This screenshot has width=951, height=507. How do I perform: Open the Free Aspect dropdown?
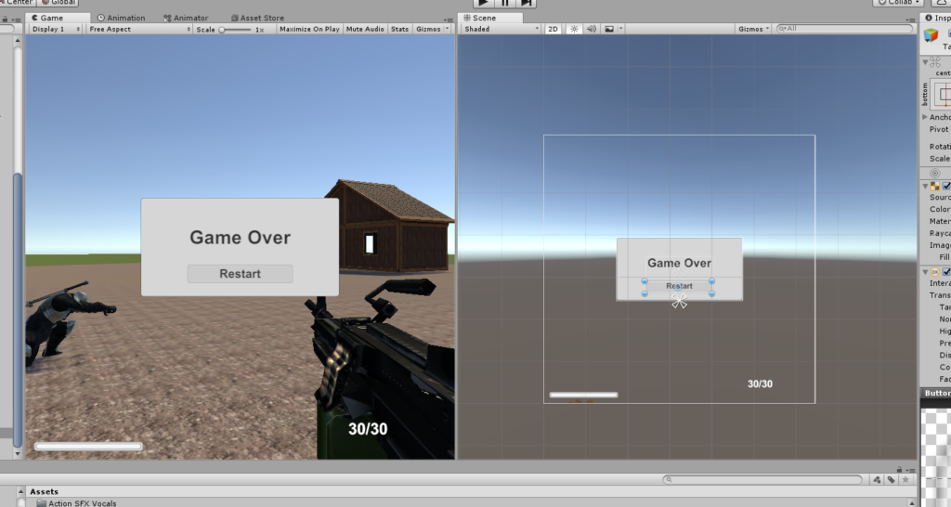pyautogui.click(x=139, y=29)
